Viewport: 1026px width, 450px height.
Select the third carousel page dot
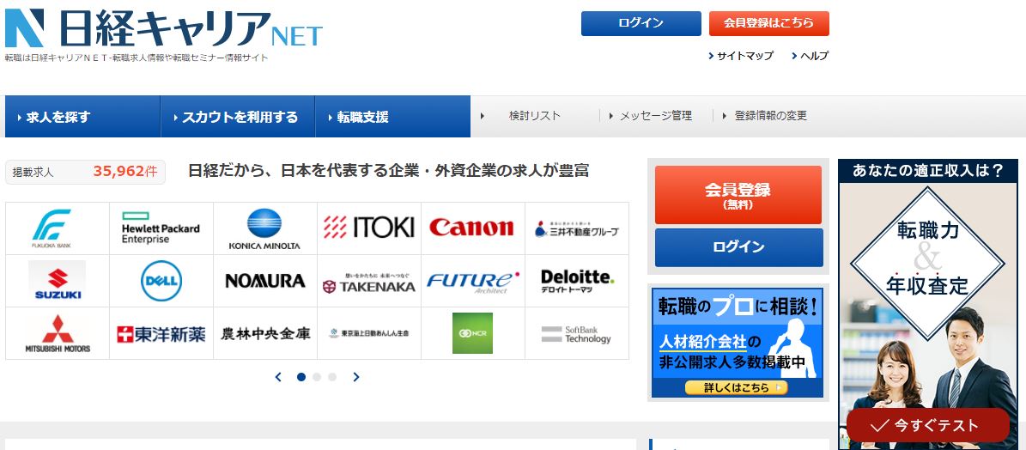click(x=332, y=377)
